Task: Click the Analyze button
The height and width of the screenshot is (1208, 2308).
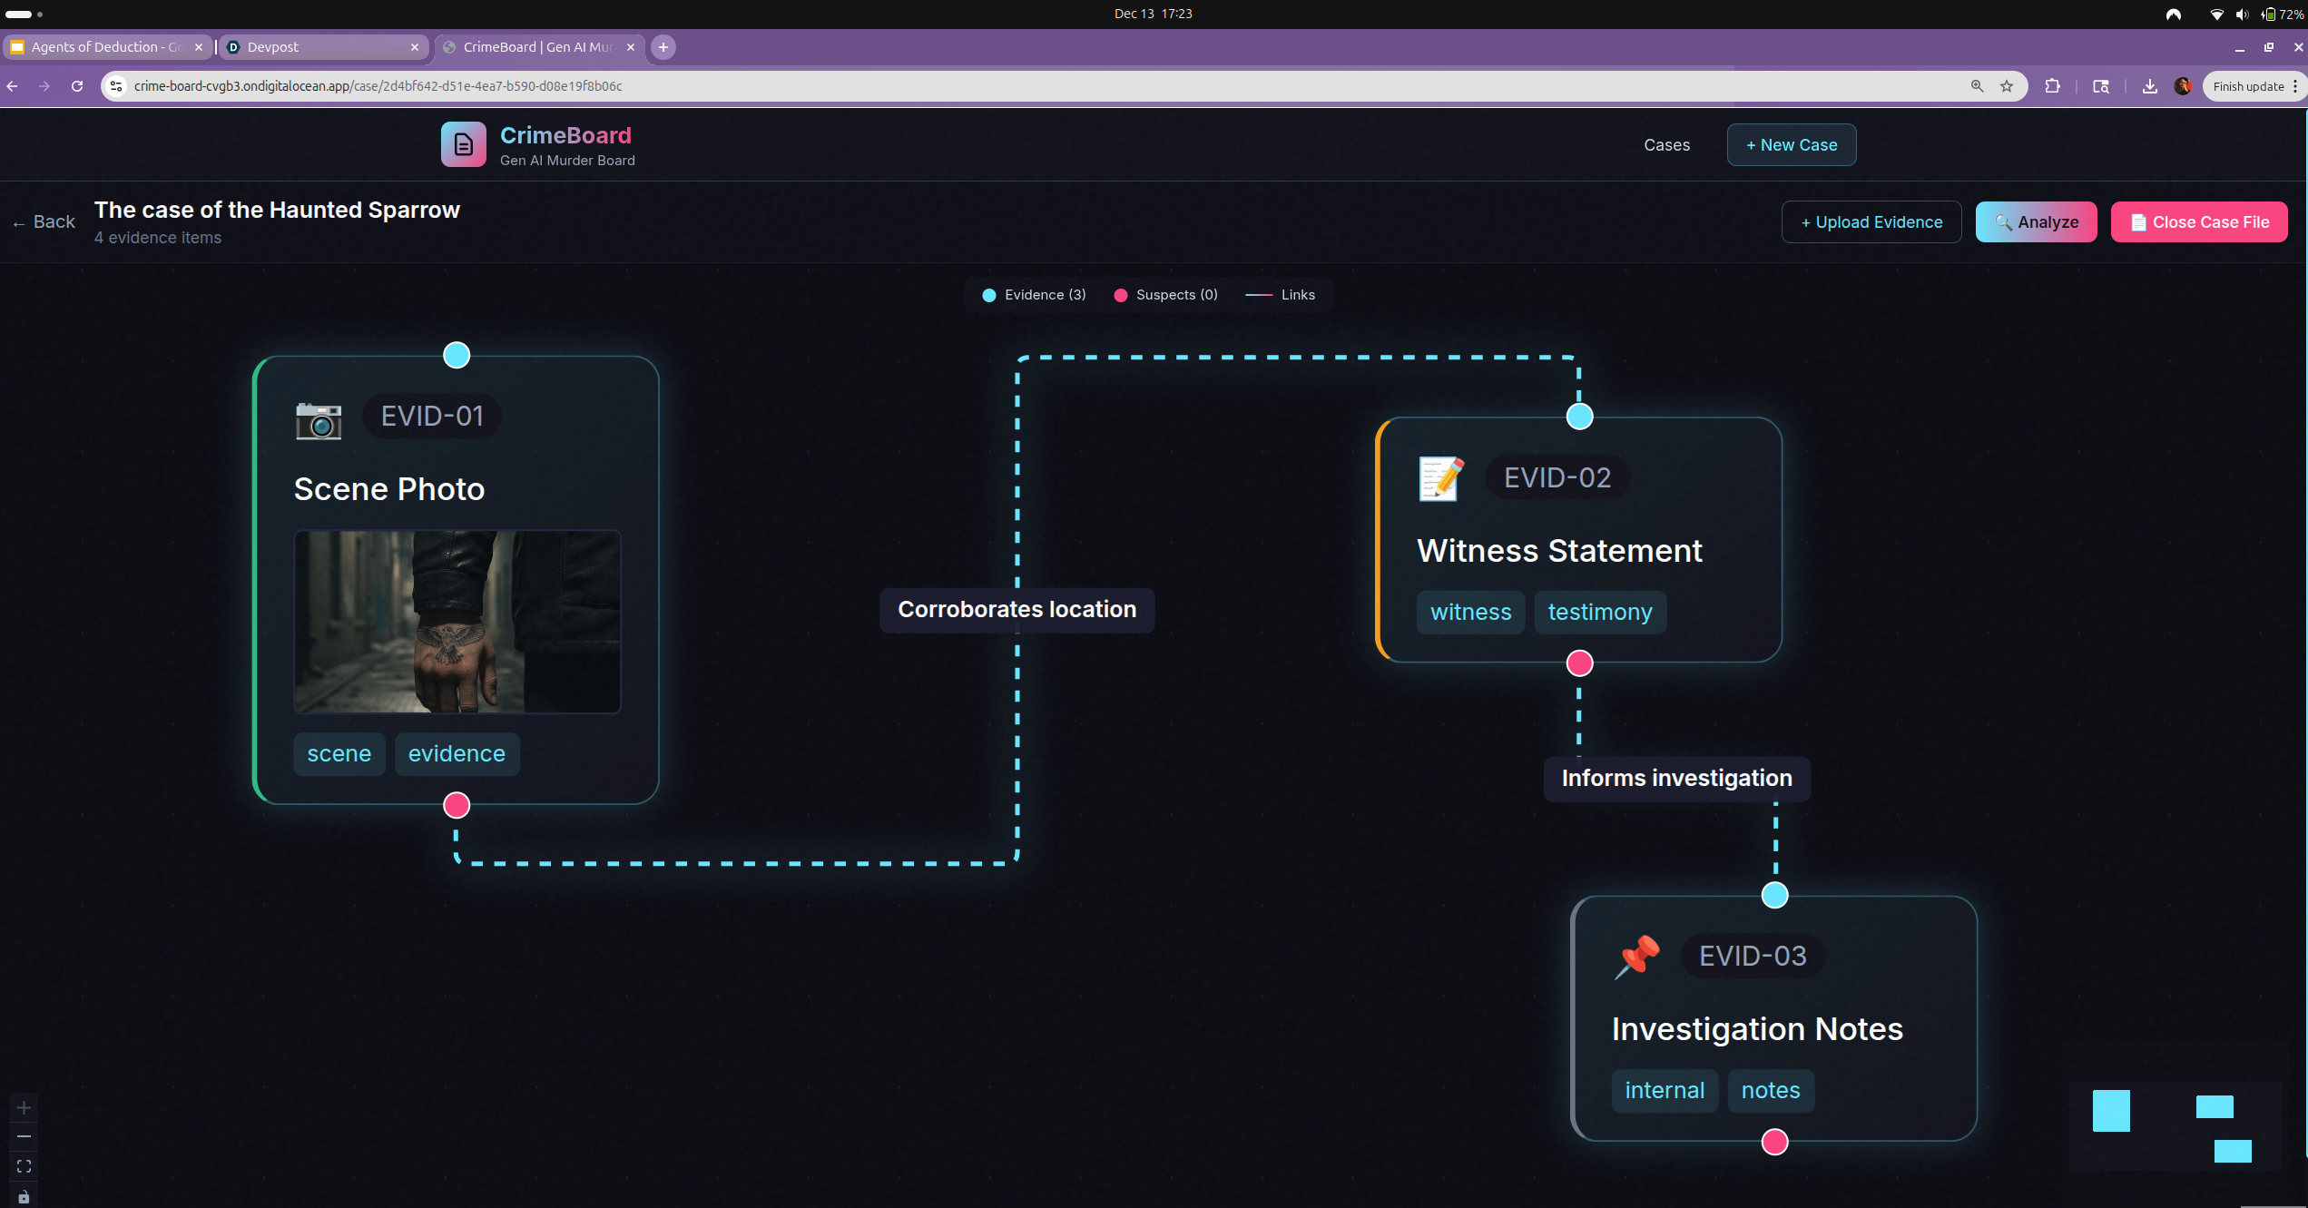Action: coord(2036,222)
